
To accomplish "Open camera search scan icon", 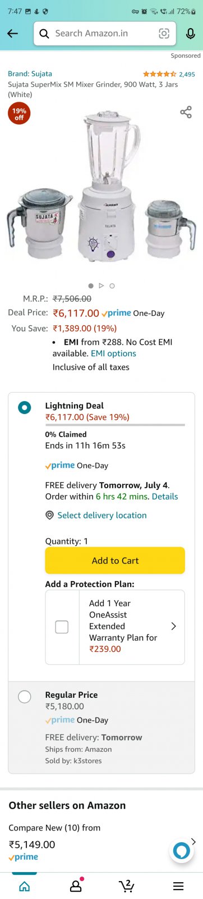I will (x=164, y=34).
